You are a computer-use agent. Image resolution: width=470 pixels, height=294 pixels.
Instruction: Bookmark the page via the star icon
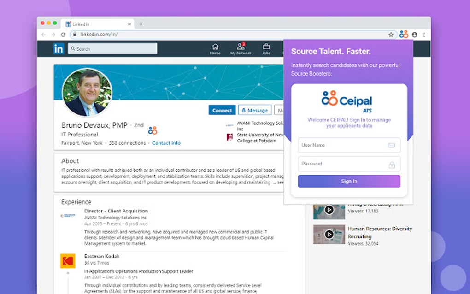click(391, 34)
